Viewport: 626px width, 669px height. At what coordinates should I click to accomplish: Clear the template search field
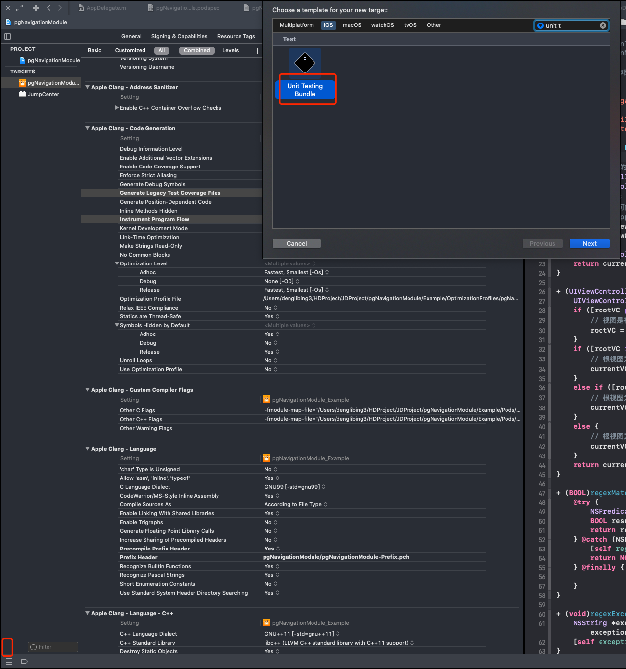coord(603,25)
